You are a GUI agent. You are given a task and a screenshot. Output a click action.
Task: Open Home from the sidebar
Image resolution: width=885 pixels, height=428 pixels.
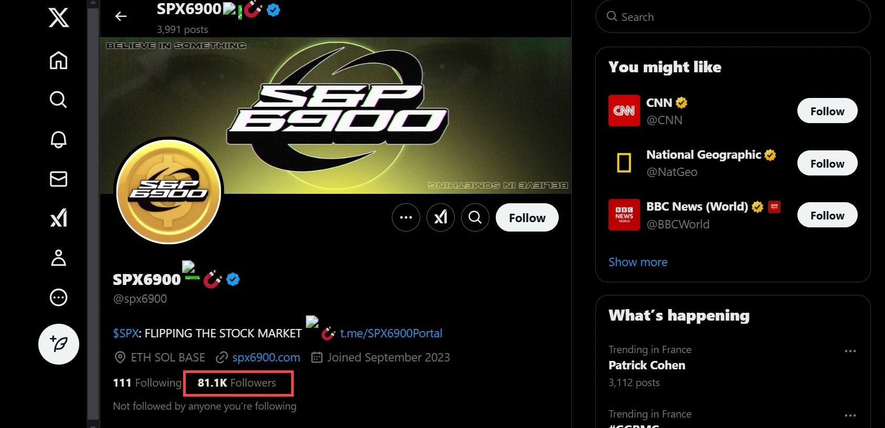click(x=58, y=61)
